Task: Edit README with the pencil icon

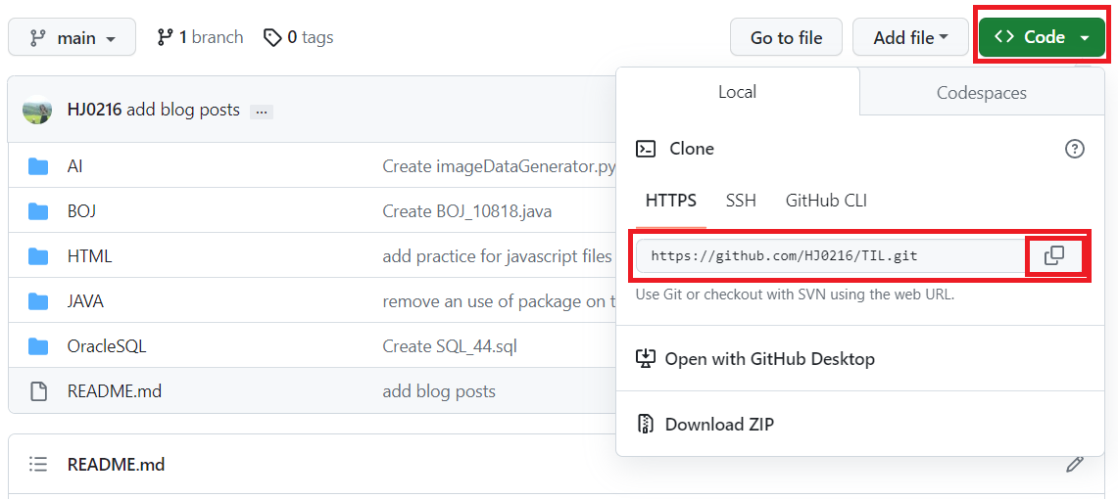Action: point(1075,465)
